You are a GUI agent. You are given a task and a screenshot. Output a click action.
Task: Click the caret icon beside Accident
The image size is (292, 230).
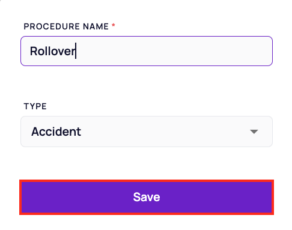(254, 132)
